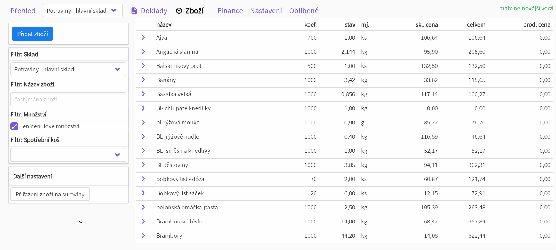Open the top warehouse selector dropdown
This screenshot has width=556, height=250.
(x=82, y=11)
